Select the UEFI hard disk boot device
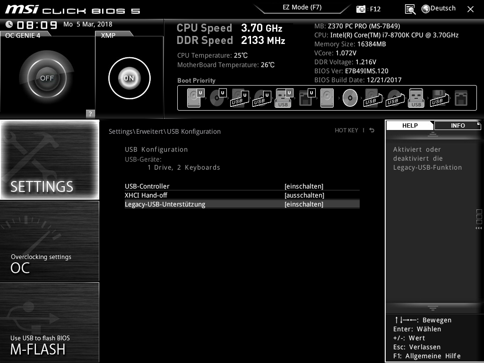 [195, 98]
